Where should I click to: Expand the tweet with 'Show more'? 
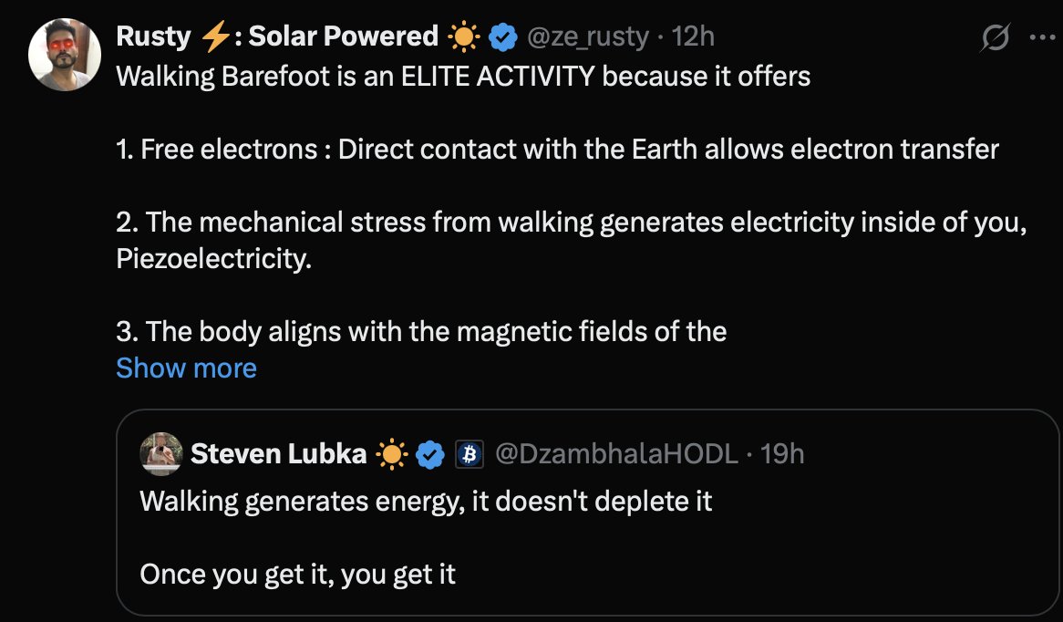(186, 368)
